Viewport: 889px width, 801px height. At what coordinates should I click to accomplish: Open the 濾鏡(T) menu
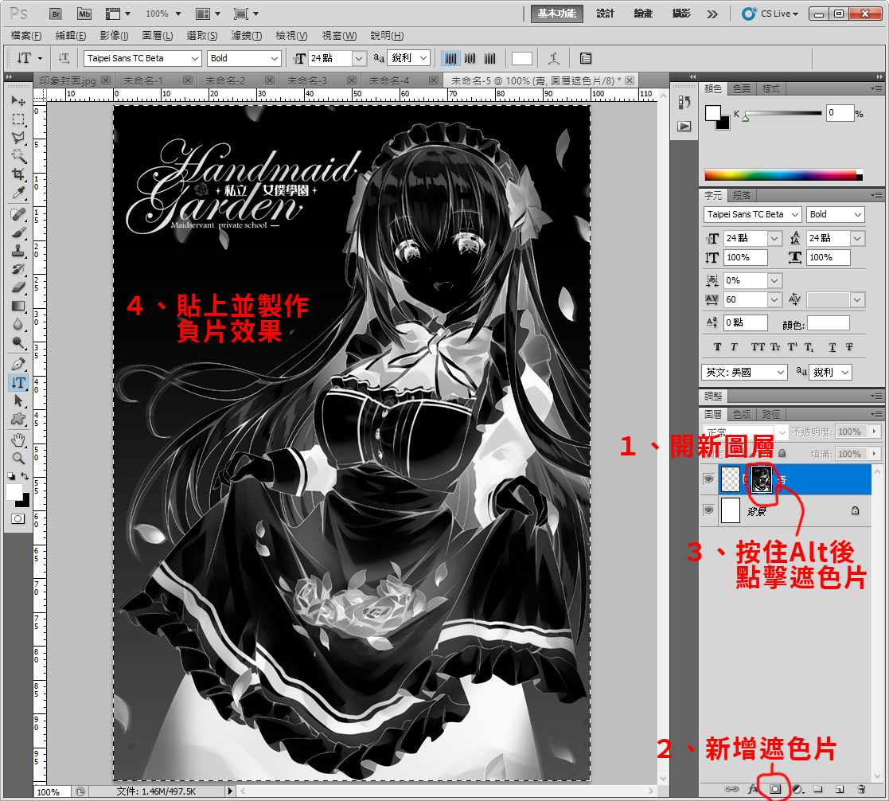(x=246, y=36)
